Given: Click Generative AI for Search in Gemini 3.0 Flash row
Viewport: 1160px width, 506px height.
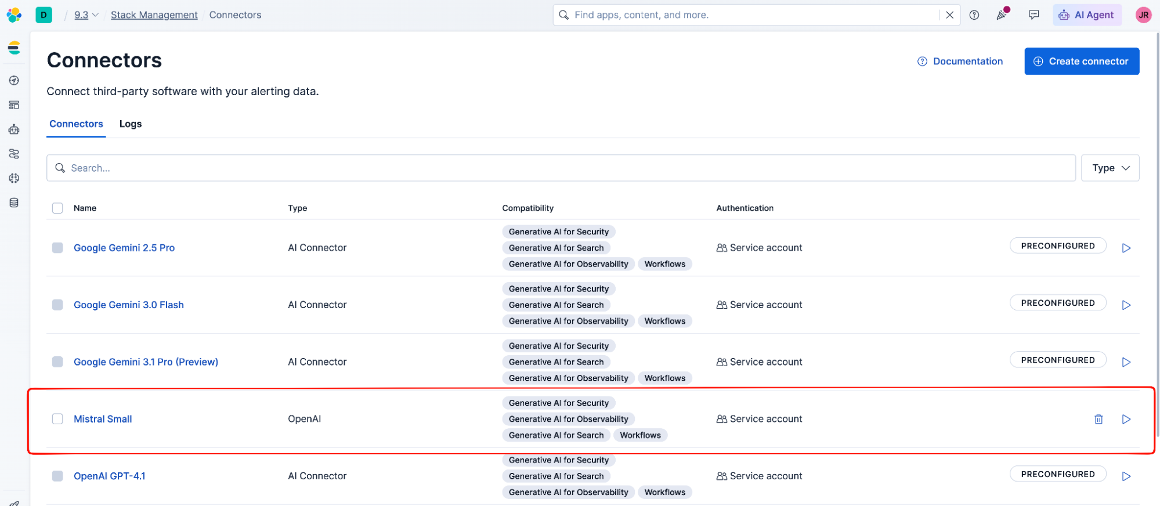Looking at the screenshot, I should (556, 305).
